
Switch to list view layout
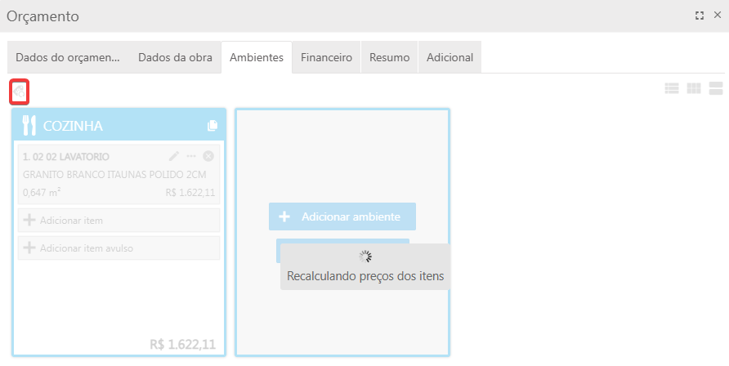tap(672, 88)
